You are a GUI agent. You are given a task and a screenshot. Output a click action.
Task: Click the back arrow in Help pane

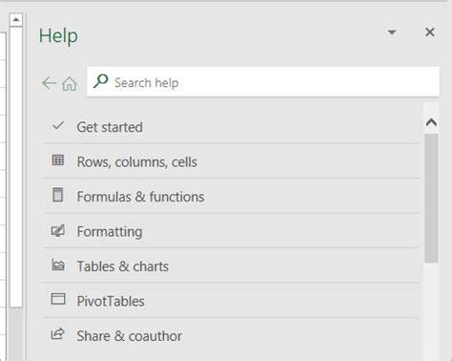click(49, 83)
